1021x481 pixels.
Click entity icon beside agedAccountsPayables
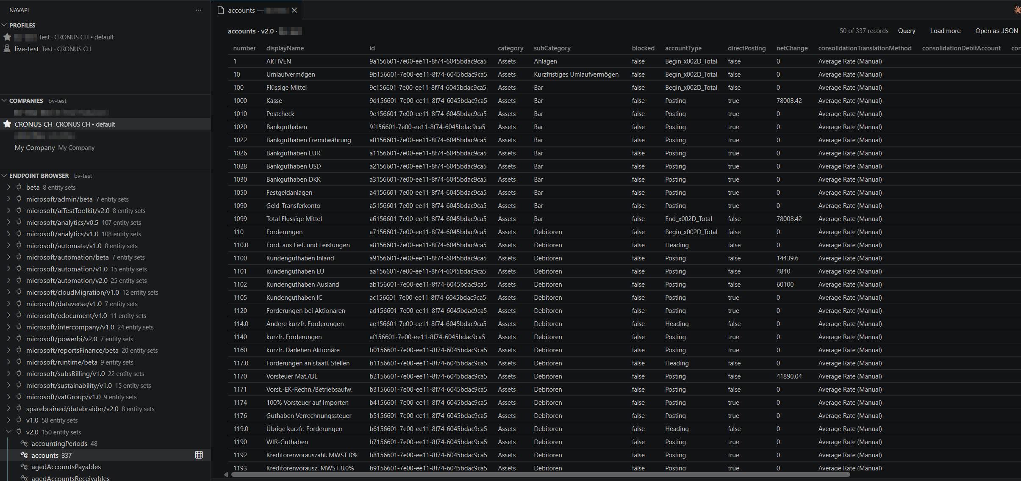click(x=24, y=467)
